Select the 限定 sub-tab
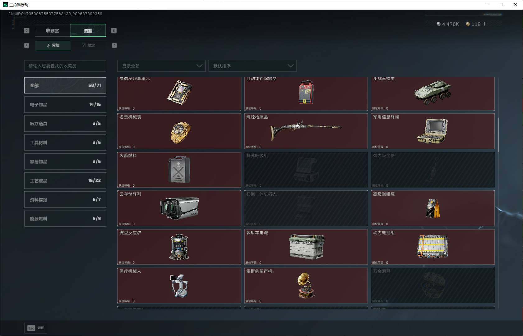This screenshot has width=523, height=336. tap(88, 45)
